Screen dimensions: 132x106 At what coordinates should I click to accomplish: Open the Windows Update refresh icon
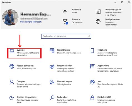tap(98, 12)
